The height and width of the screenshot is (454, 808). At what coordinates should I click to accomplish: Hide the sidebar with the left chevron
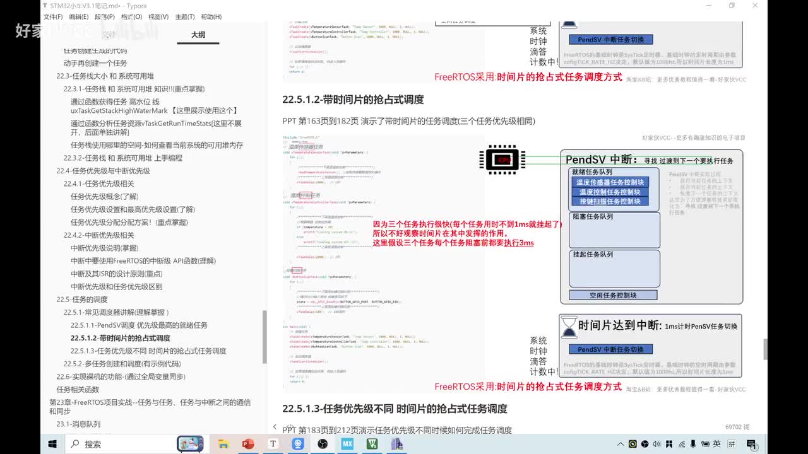[x=275, y=427]
